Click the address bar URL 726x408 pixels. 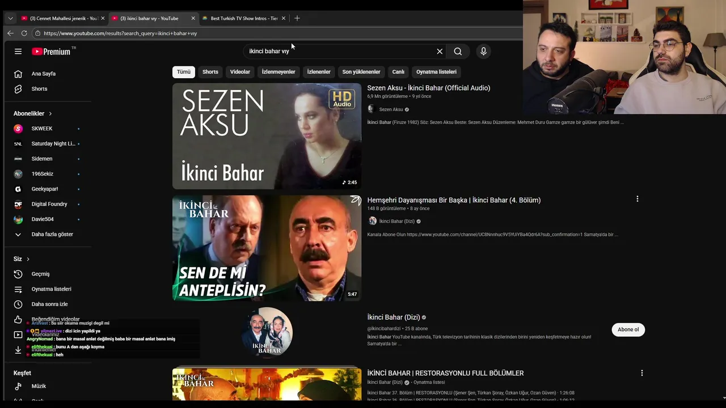(120, 33)
